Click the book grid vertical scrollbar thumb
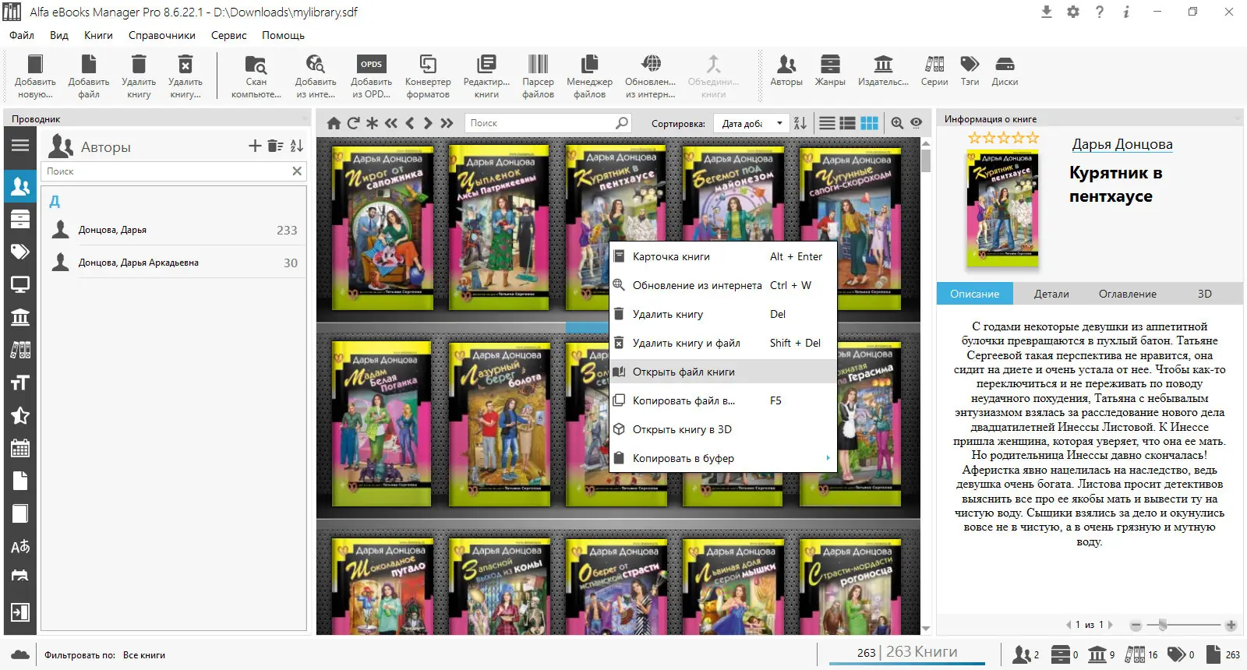The width and height of the screenshot is (1247, 670). [x=926, y=160]
